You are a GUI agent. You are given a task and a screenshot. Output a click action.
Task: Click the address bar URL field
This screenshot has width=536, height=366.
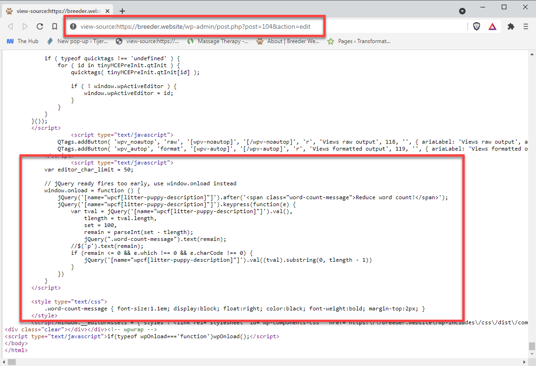point(267,26)
